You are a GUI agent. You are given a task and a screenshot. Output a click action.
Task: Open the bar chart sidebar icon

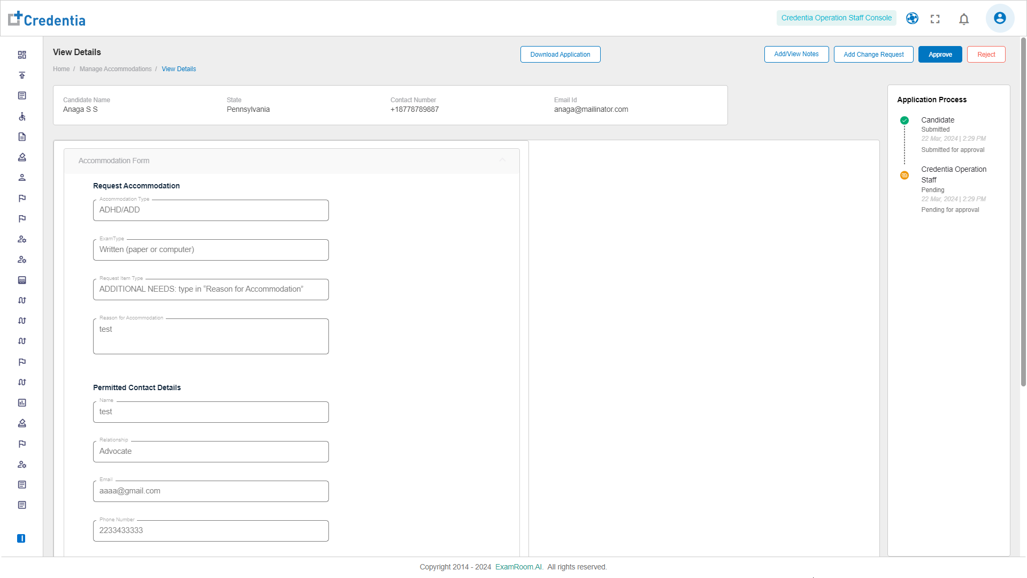(22, 403)
